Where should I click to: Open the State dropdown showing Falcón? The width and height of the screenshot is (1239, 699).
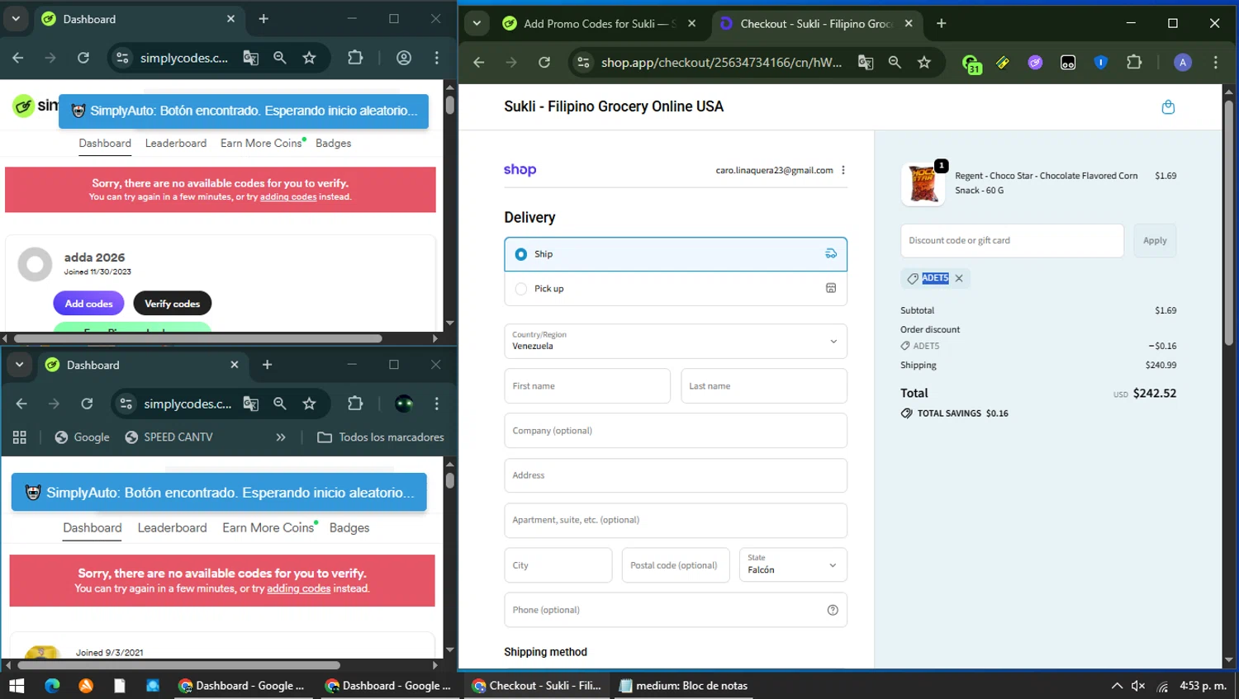793,564
